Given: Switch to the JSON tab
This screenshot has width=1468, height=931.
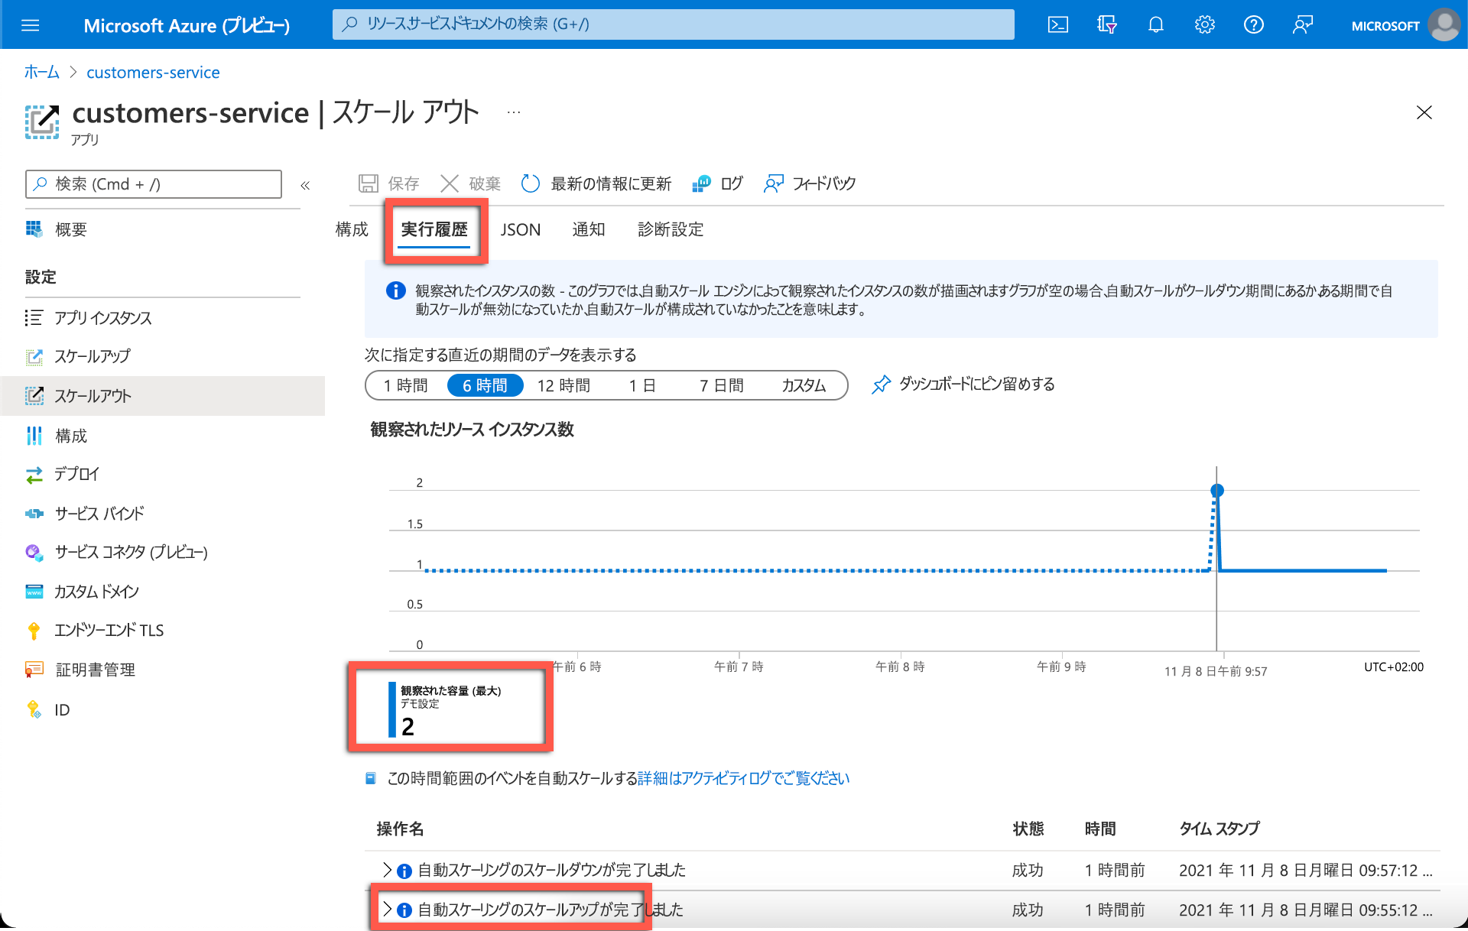Looking at the screenshot, I should coord(520,229).
